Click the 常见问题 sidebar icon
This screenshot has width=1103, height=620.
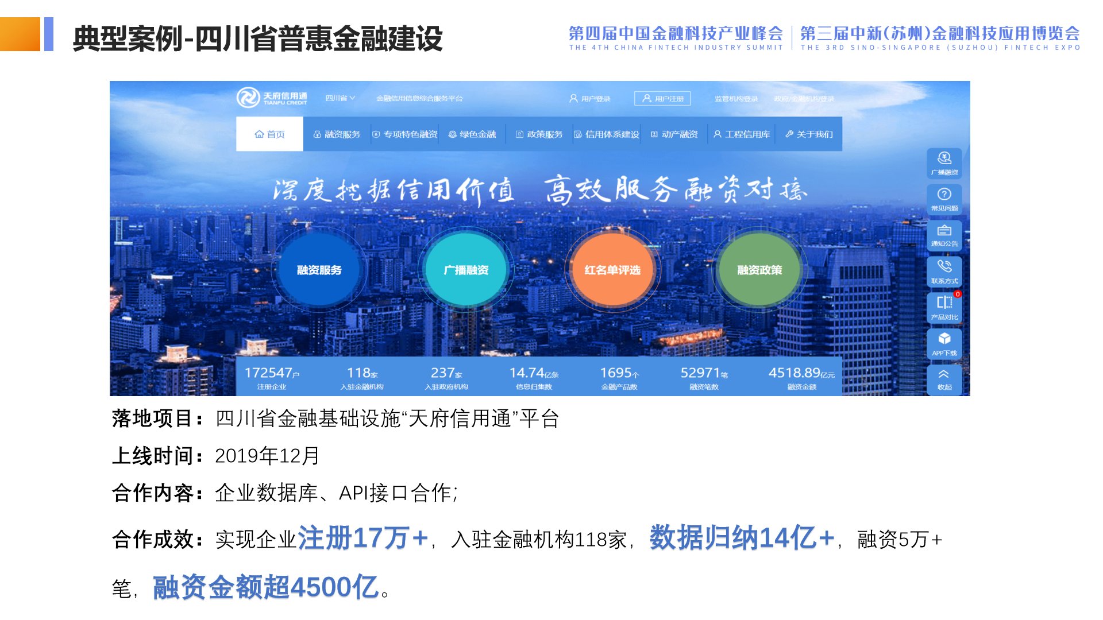pos(944,199)
